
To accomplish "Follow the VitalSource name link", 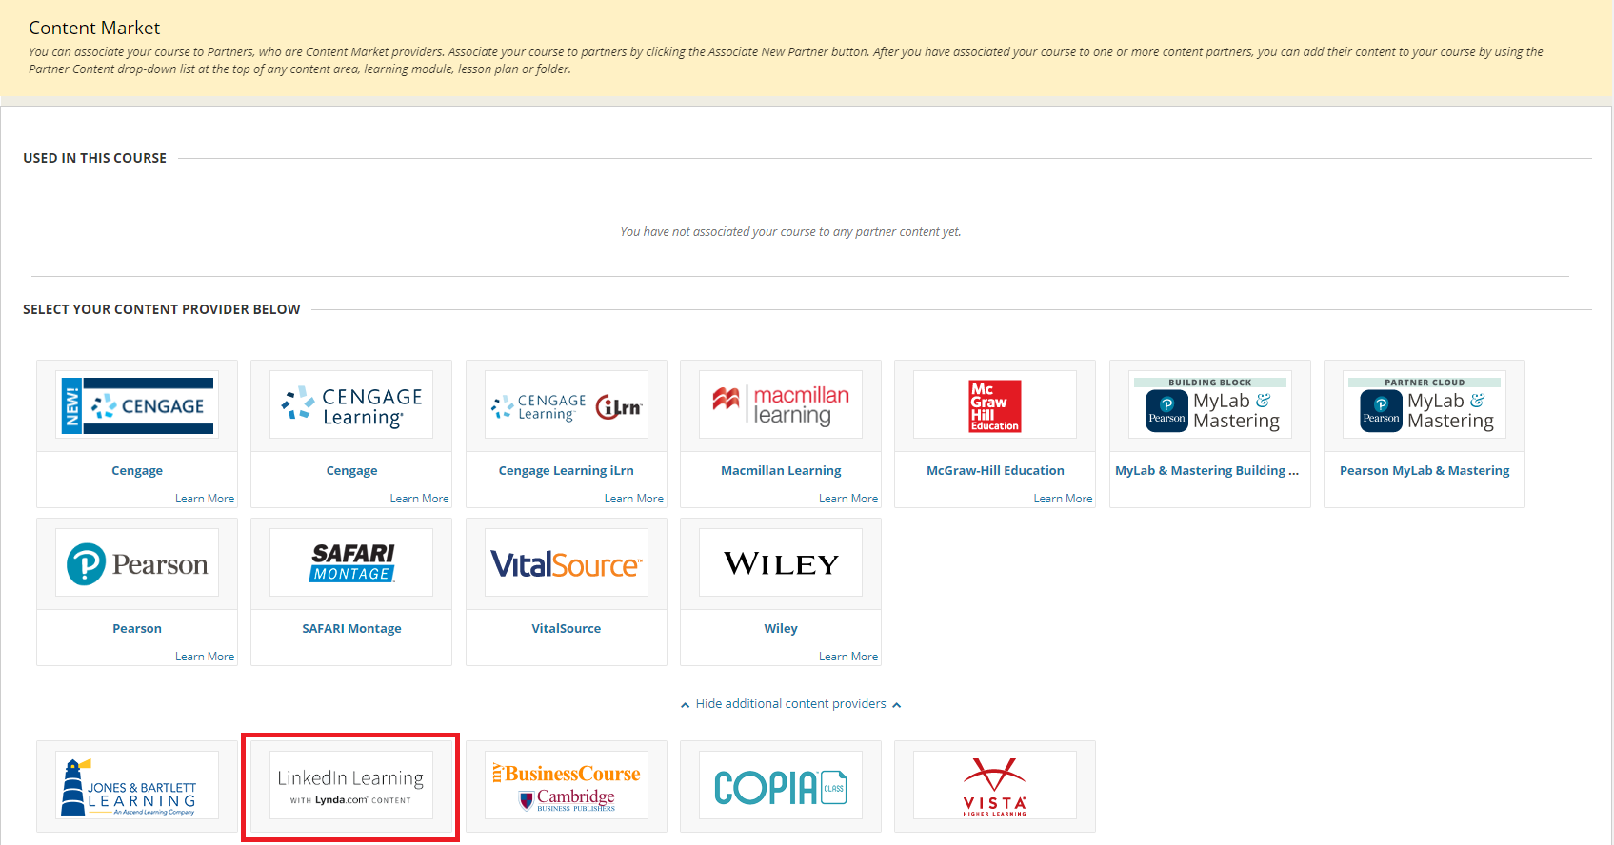I will pos(567,629).
